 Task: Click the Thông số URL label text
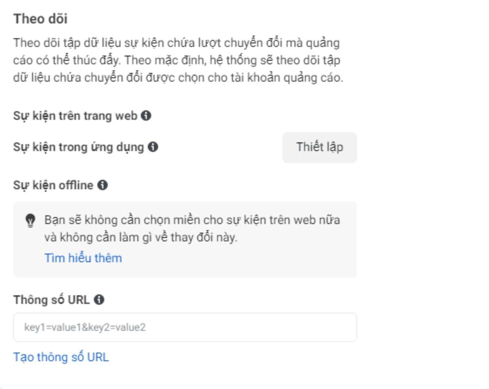pyautogui.click(x=51, y=300)
